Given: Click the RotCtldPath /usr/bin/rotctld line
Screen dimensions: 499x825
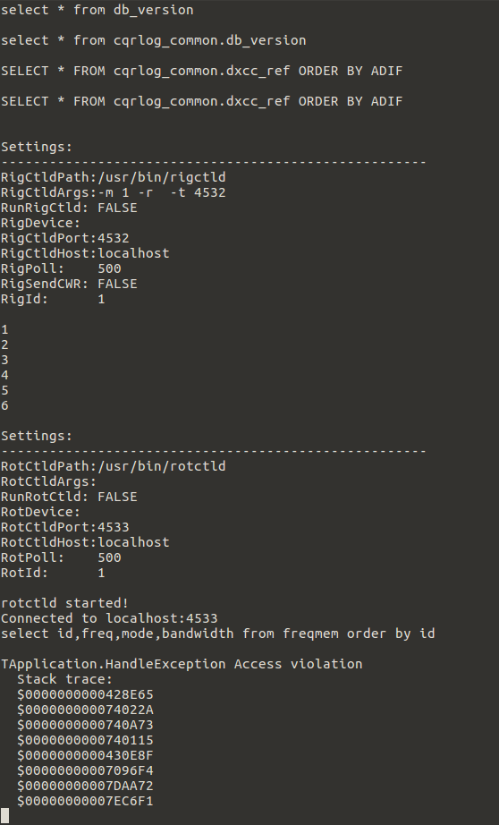Looking at the screenshot, I should (113, 467).
